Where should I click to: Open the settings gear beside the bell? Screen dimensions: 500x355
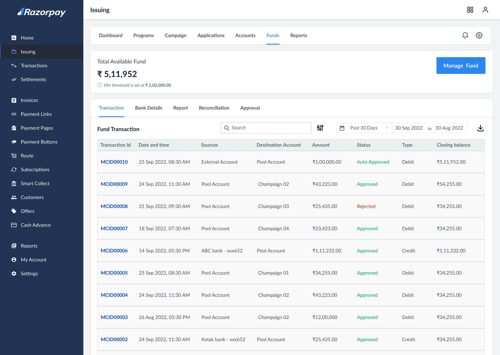[479, 35]
